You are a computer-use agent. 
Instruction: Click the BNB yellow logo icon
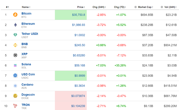tap(15, 45)
